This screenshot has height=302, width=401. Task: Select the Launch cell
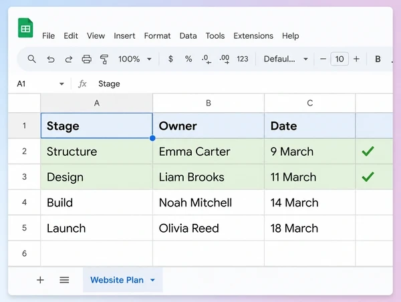pyautogui.click(x=97, y=228)
